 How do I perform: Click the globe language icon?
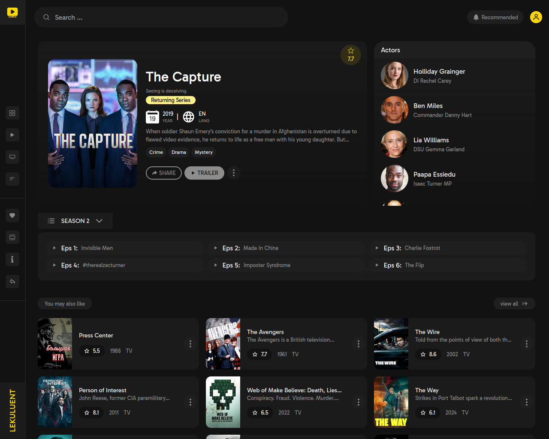(x=188, y=117)
